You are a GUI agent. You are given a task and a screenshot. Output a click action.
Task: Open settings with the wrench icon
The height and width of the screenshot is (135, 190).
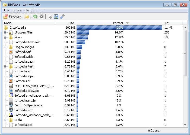coord(62,16)
